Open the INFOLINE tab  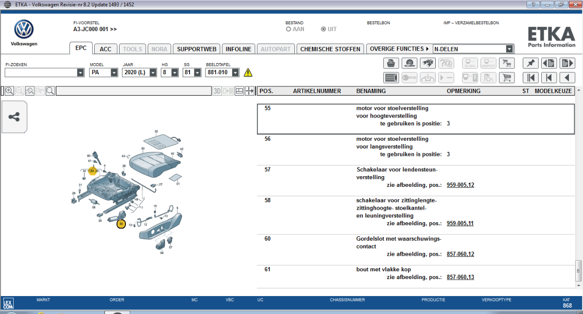point(239,49)
